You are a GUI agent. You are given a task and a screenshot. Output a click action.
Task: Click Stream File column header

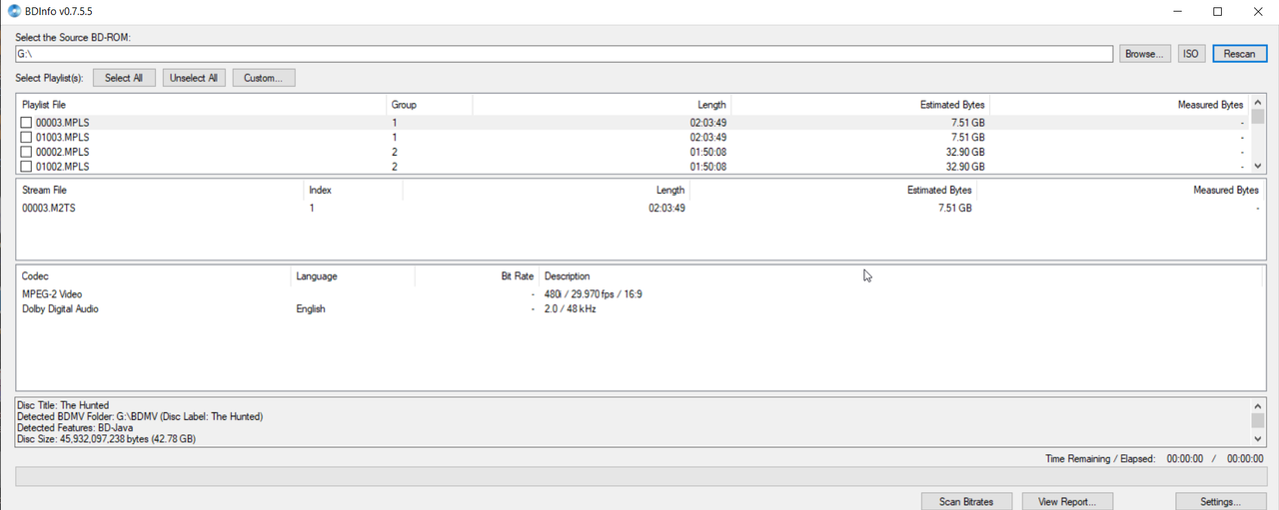tap(160, 190)
